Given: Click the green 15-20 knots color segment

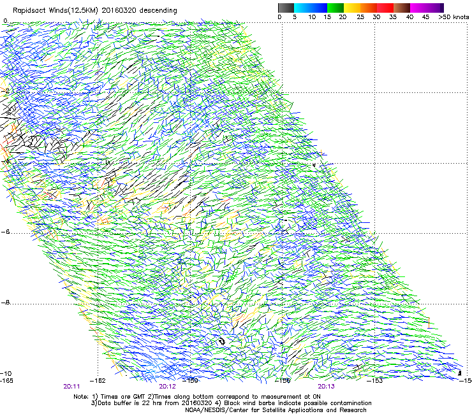Looking at the screenshot, I should point(336,8).
